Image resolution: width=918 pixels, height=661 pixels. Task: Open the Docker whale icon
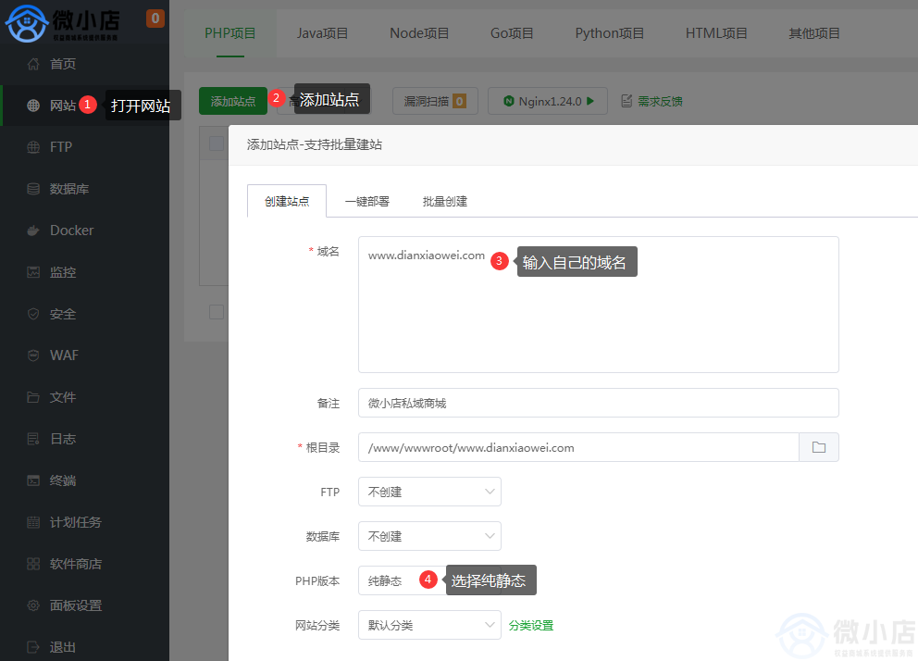click(33, 231)
